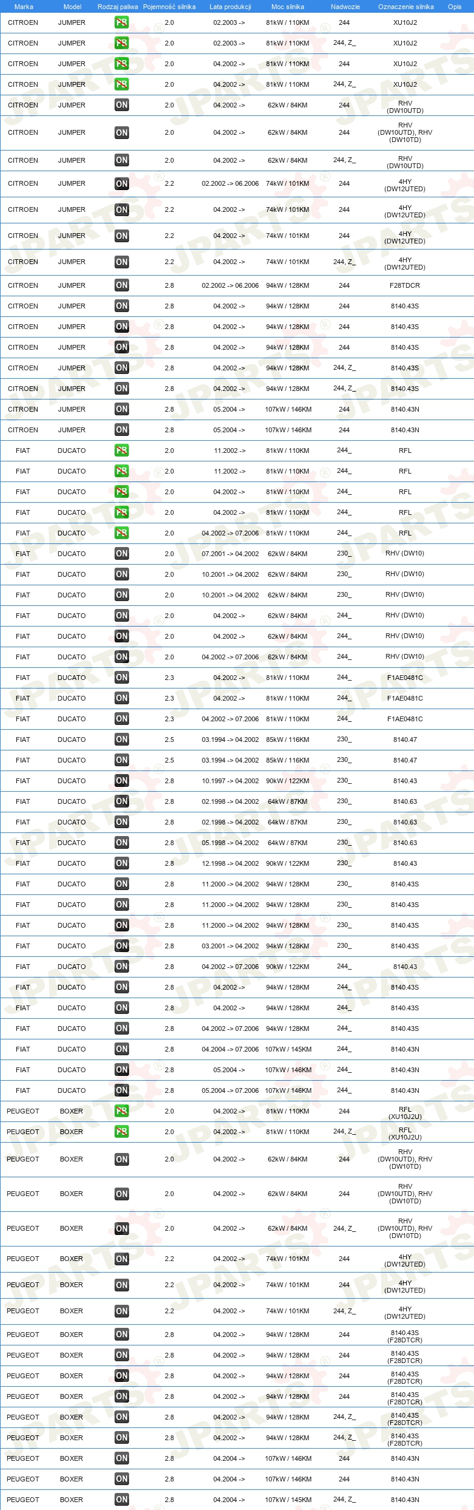Click 90kW / 122KM in the 10.1997 row
474x1510 pixels.
tap(288, 781)
